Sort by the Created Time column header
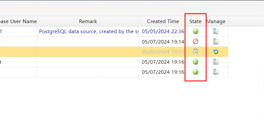This screenshot has height=118, width=264. pyautogui.click(x=163, y=21)
